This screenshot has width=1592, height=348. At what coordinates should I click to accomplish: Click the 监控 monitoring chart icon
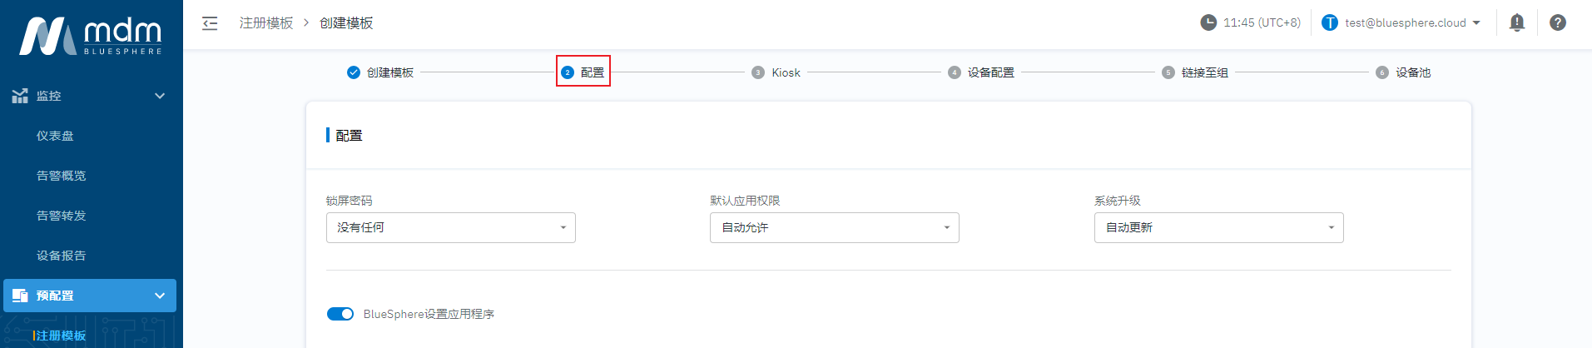[20, 96]
